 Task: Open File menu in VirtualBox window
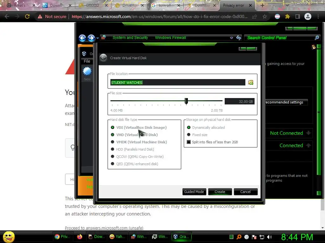coord(87,61)
